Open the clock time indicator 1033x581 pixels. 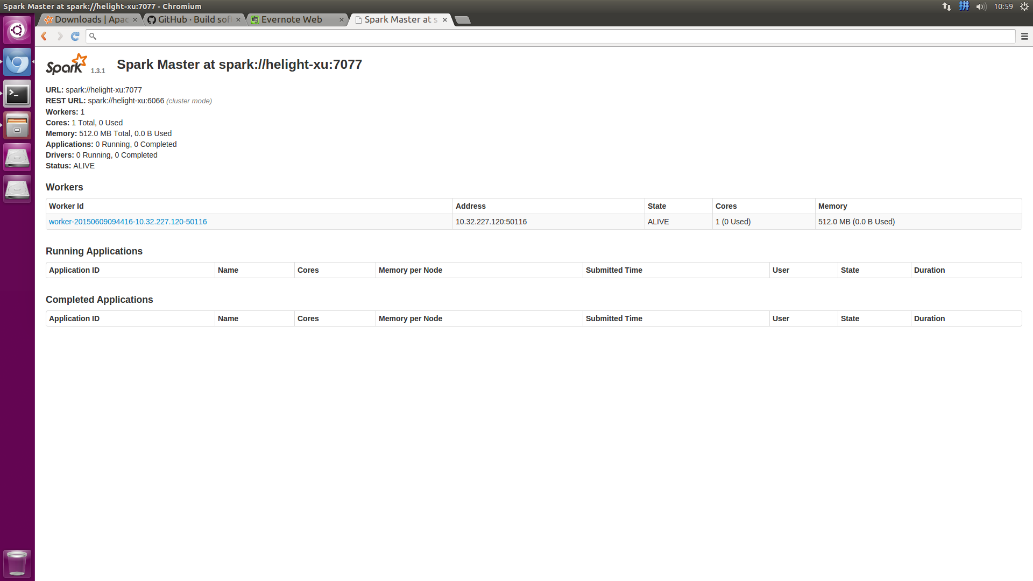pyautogui.click(x=1003, y=6)
